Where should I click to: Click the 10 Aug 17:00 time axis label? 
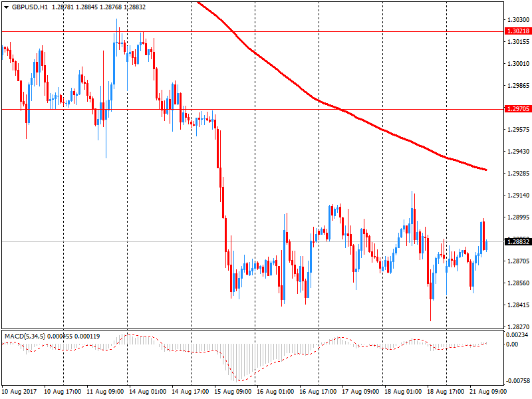click(63, 392)
